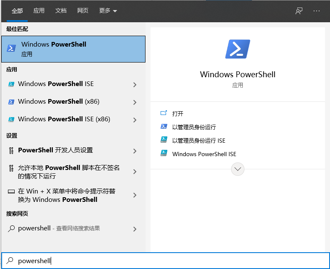Click the large PowerShell icon in details pane
The image size is (330, 269).
pyautogui.click(x=237, y=49)
